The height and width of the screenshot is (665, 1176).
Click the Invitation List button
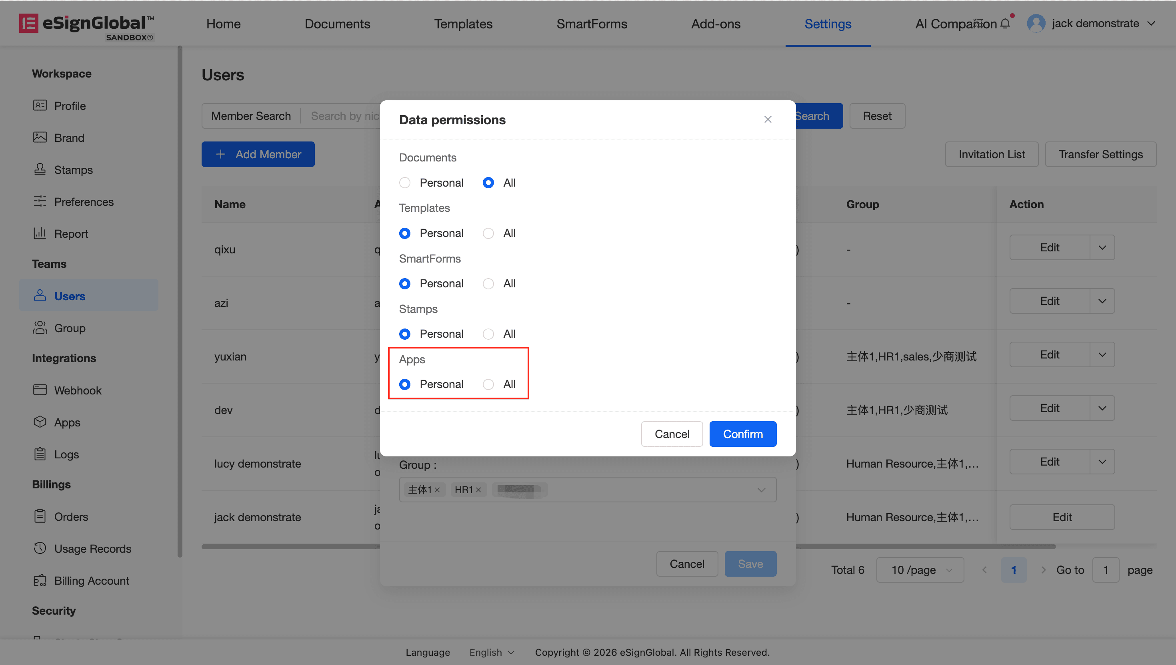991,154
